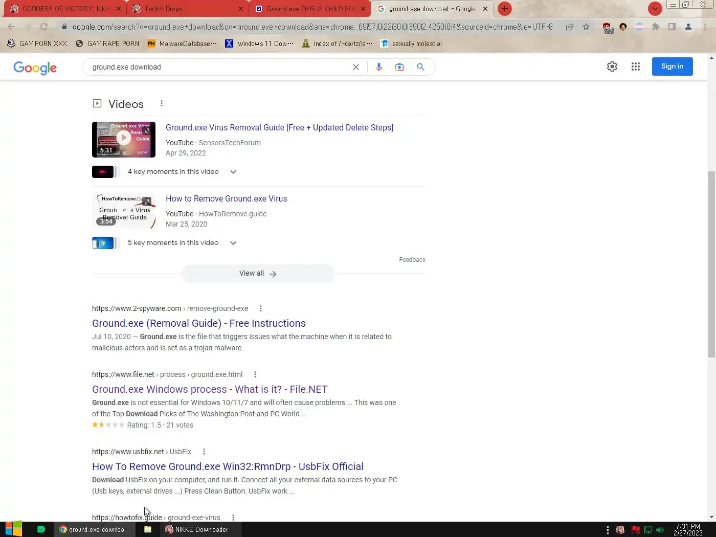Bookmark this page with the star icon
The image size is (716, 537).
586,27
